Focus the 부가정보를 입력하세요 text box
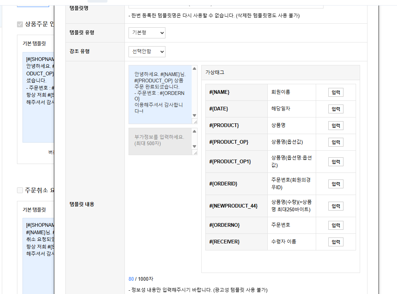The height and width of the screenshot is (294, 397). [x=160, y=140]
